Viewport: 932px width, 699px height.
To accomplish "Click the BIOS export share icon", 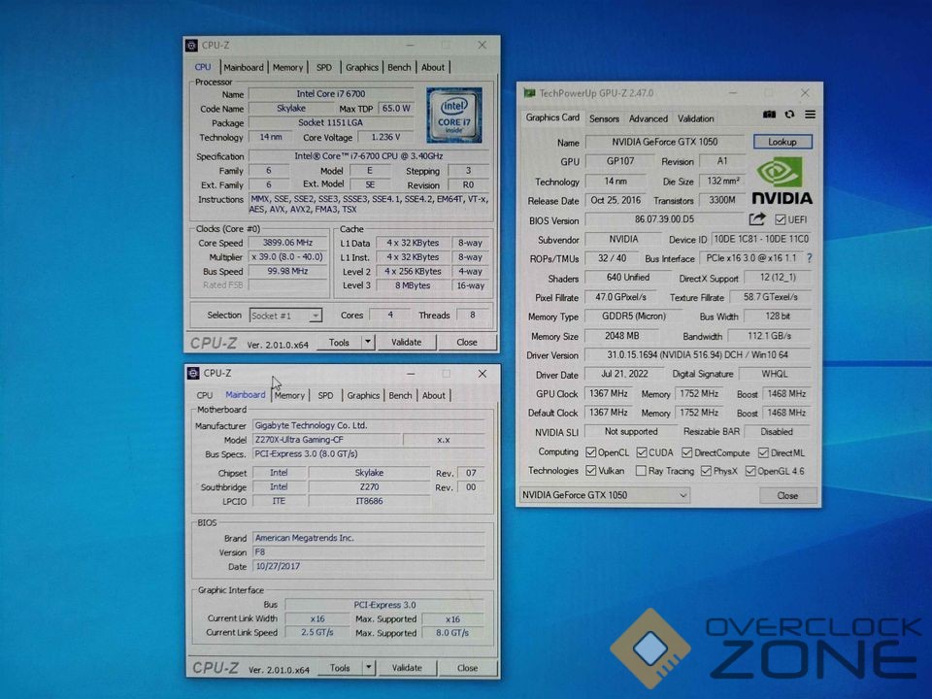I will point(757,220).
